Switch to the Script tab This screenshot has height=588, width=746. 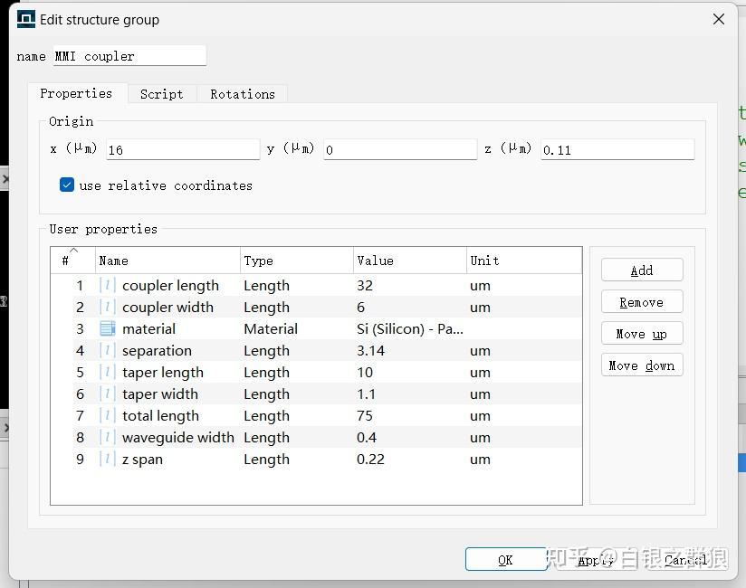(161, 94)
